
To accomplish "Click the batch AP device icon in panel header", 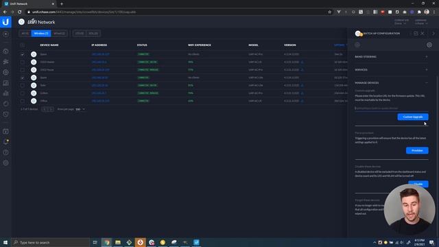I will (358, 34).
